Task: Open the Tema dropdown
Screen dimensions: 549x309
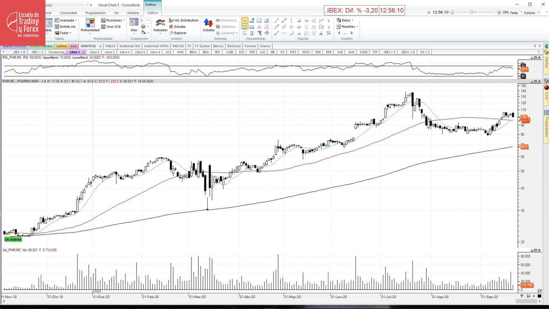Action: point(515,13)
